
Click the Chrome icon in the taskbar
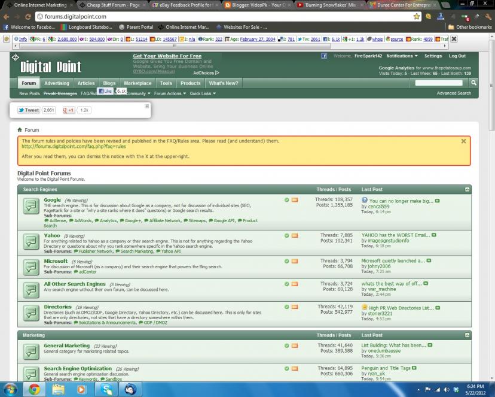click(x=35, y=389)
